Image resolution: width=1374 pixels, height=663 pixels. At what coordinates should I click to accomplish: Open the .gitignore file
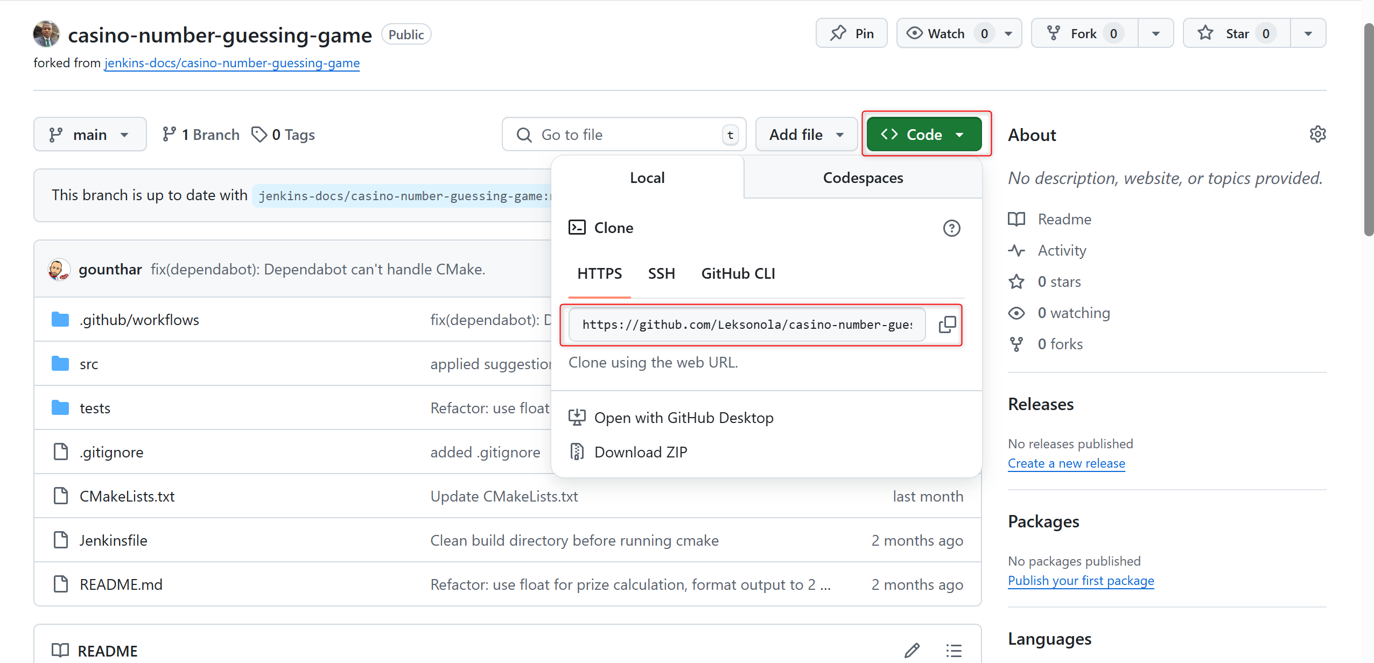tap(111, 452)
